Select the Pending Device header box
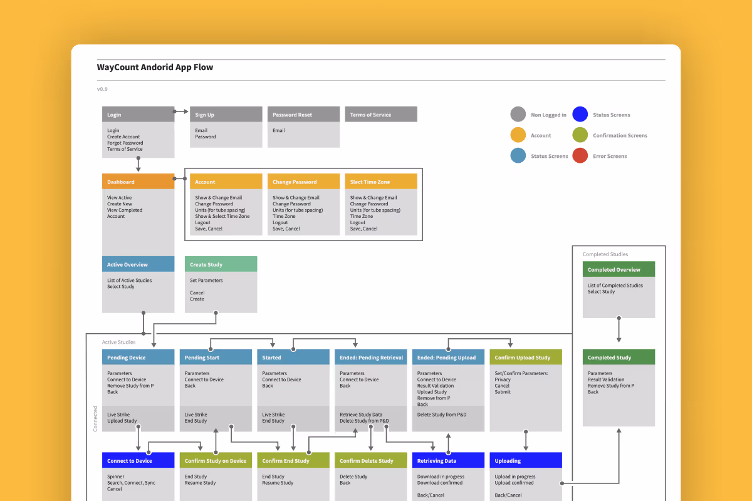Screen dimensions: 752x501 click(138, 357)
